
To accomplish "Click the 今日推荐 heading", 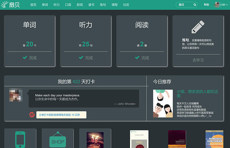I will click(x=162, y=82).
